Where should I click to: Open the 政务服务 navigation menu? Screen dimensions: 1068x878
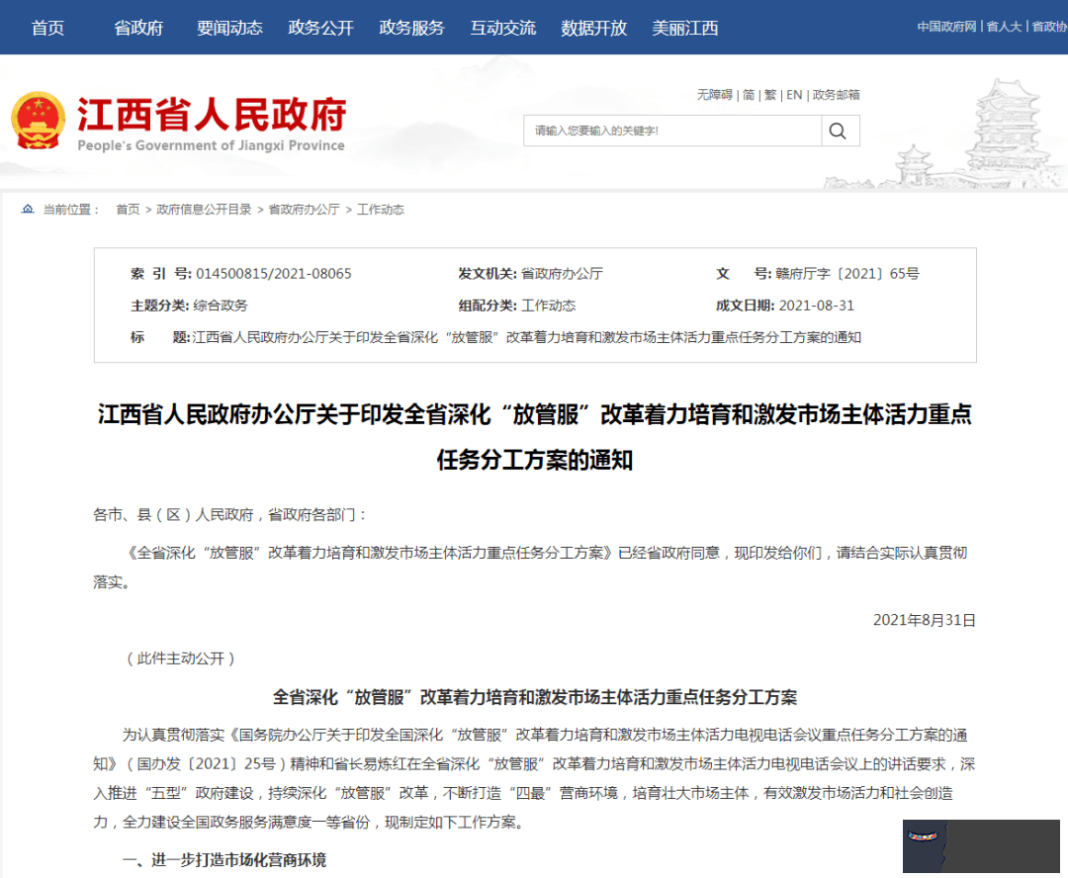(411, 28)
